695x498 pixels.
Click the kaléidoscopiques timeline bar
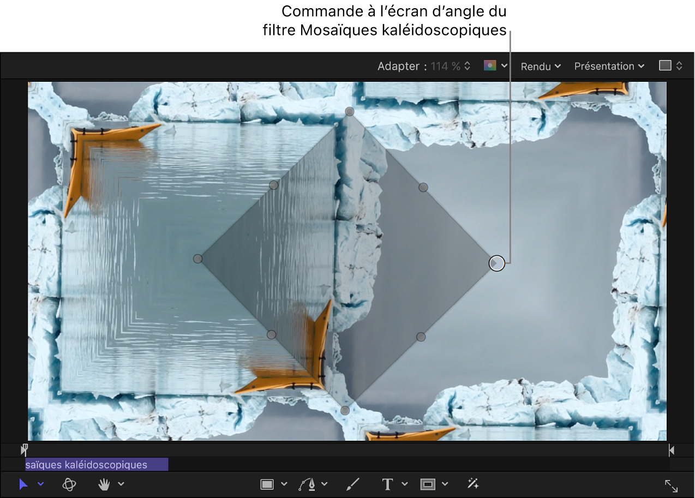coord(97,465)
